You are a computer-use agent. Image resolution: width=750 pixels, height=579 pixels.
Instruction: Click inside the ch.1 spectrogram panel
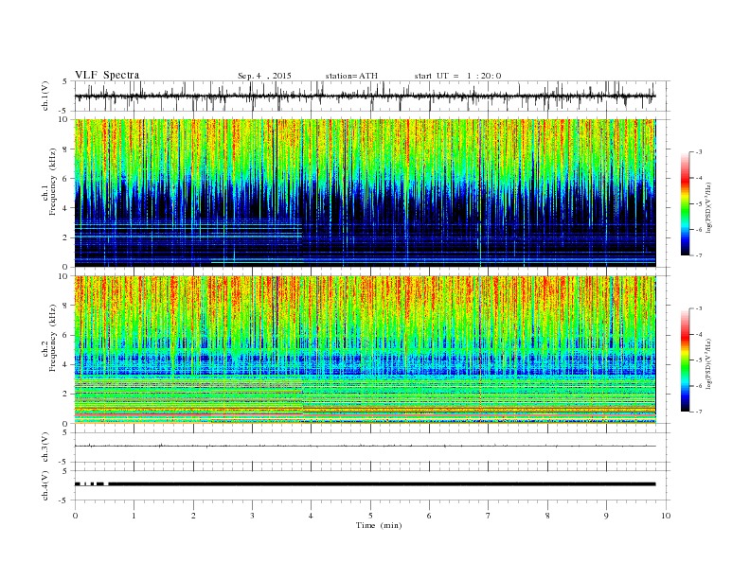365,193
